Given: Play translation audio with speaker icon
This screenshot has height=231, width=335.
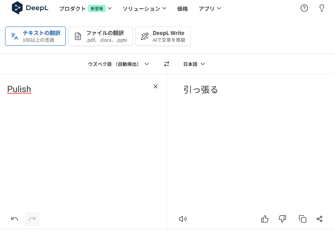Looking at the screenshot, I should click(183, 219).
